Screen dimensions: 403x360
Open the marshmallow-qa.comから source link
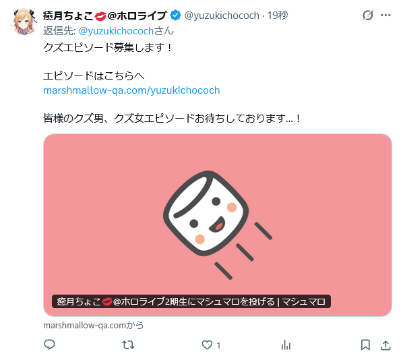pyautogui.click(x=93, y=326)
